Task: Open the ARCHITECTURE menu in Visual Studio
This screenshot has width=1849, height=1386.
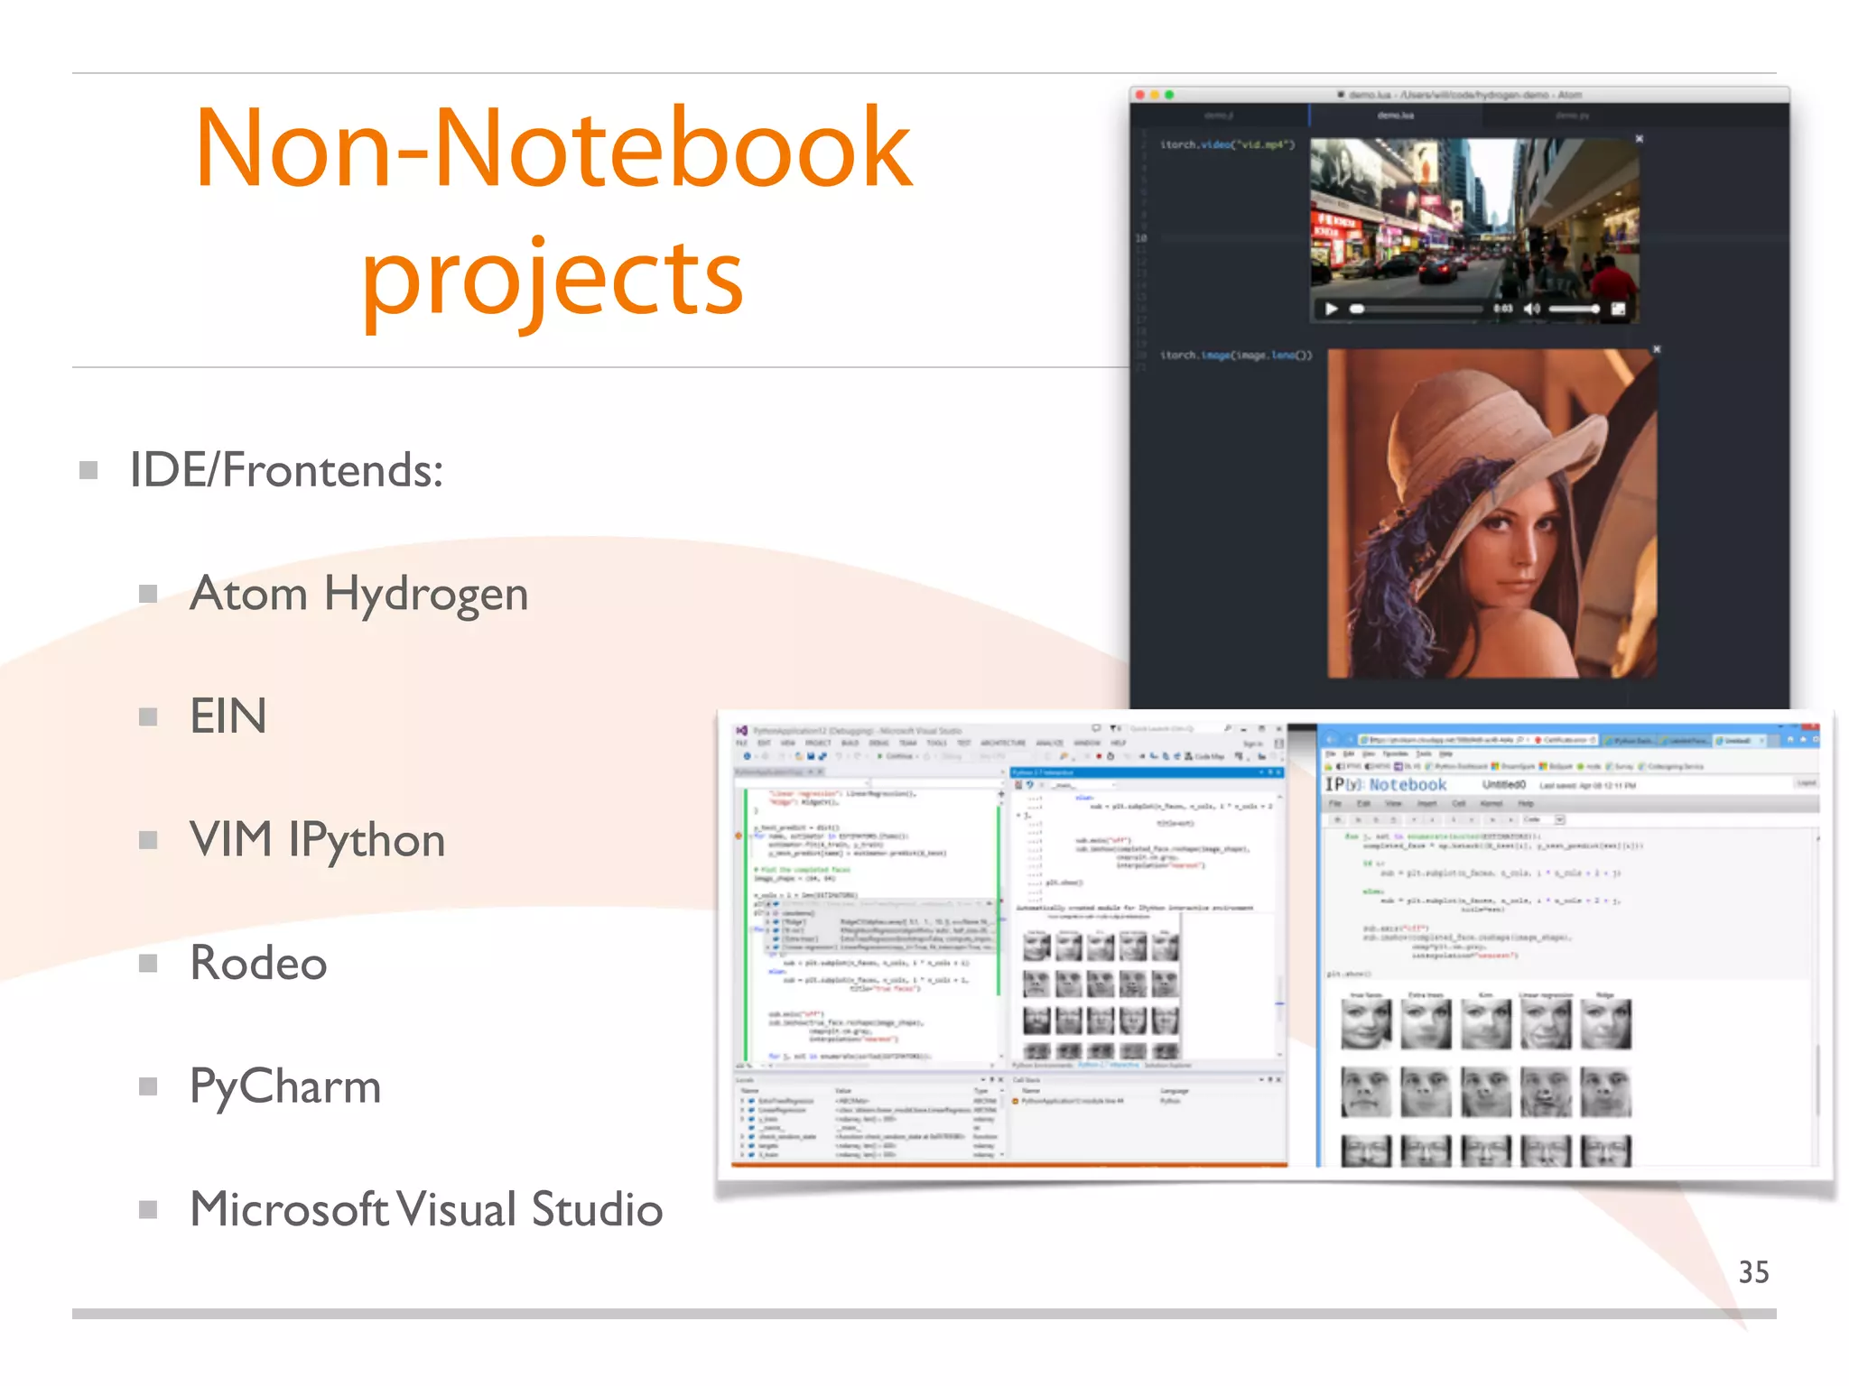Action: pos(1003,743)
